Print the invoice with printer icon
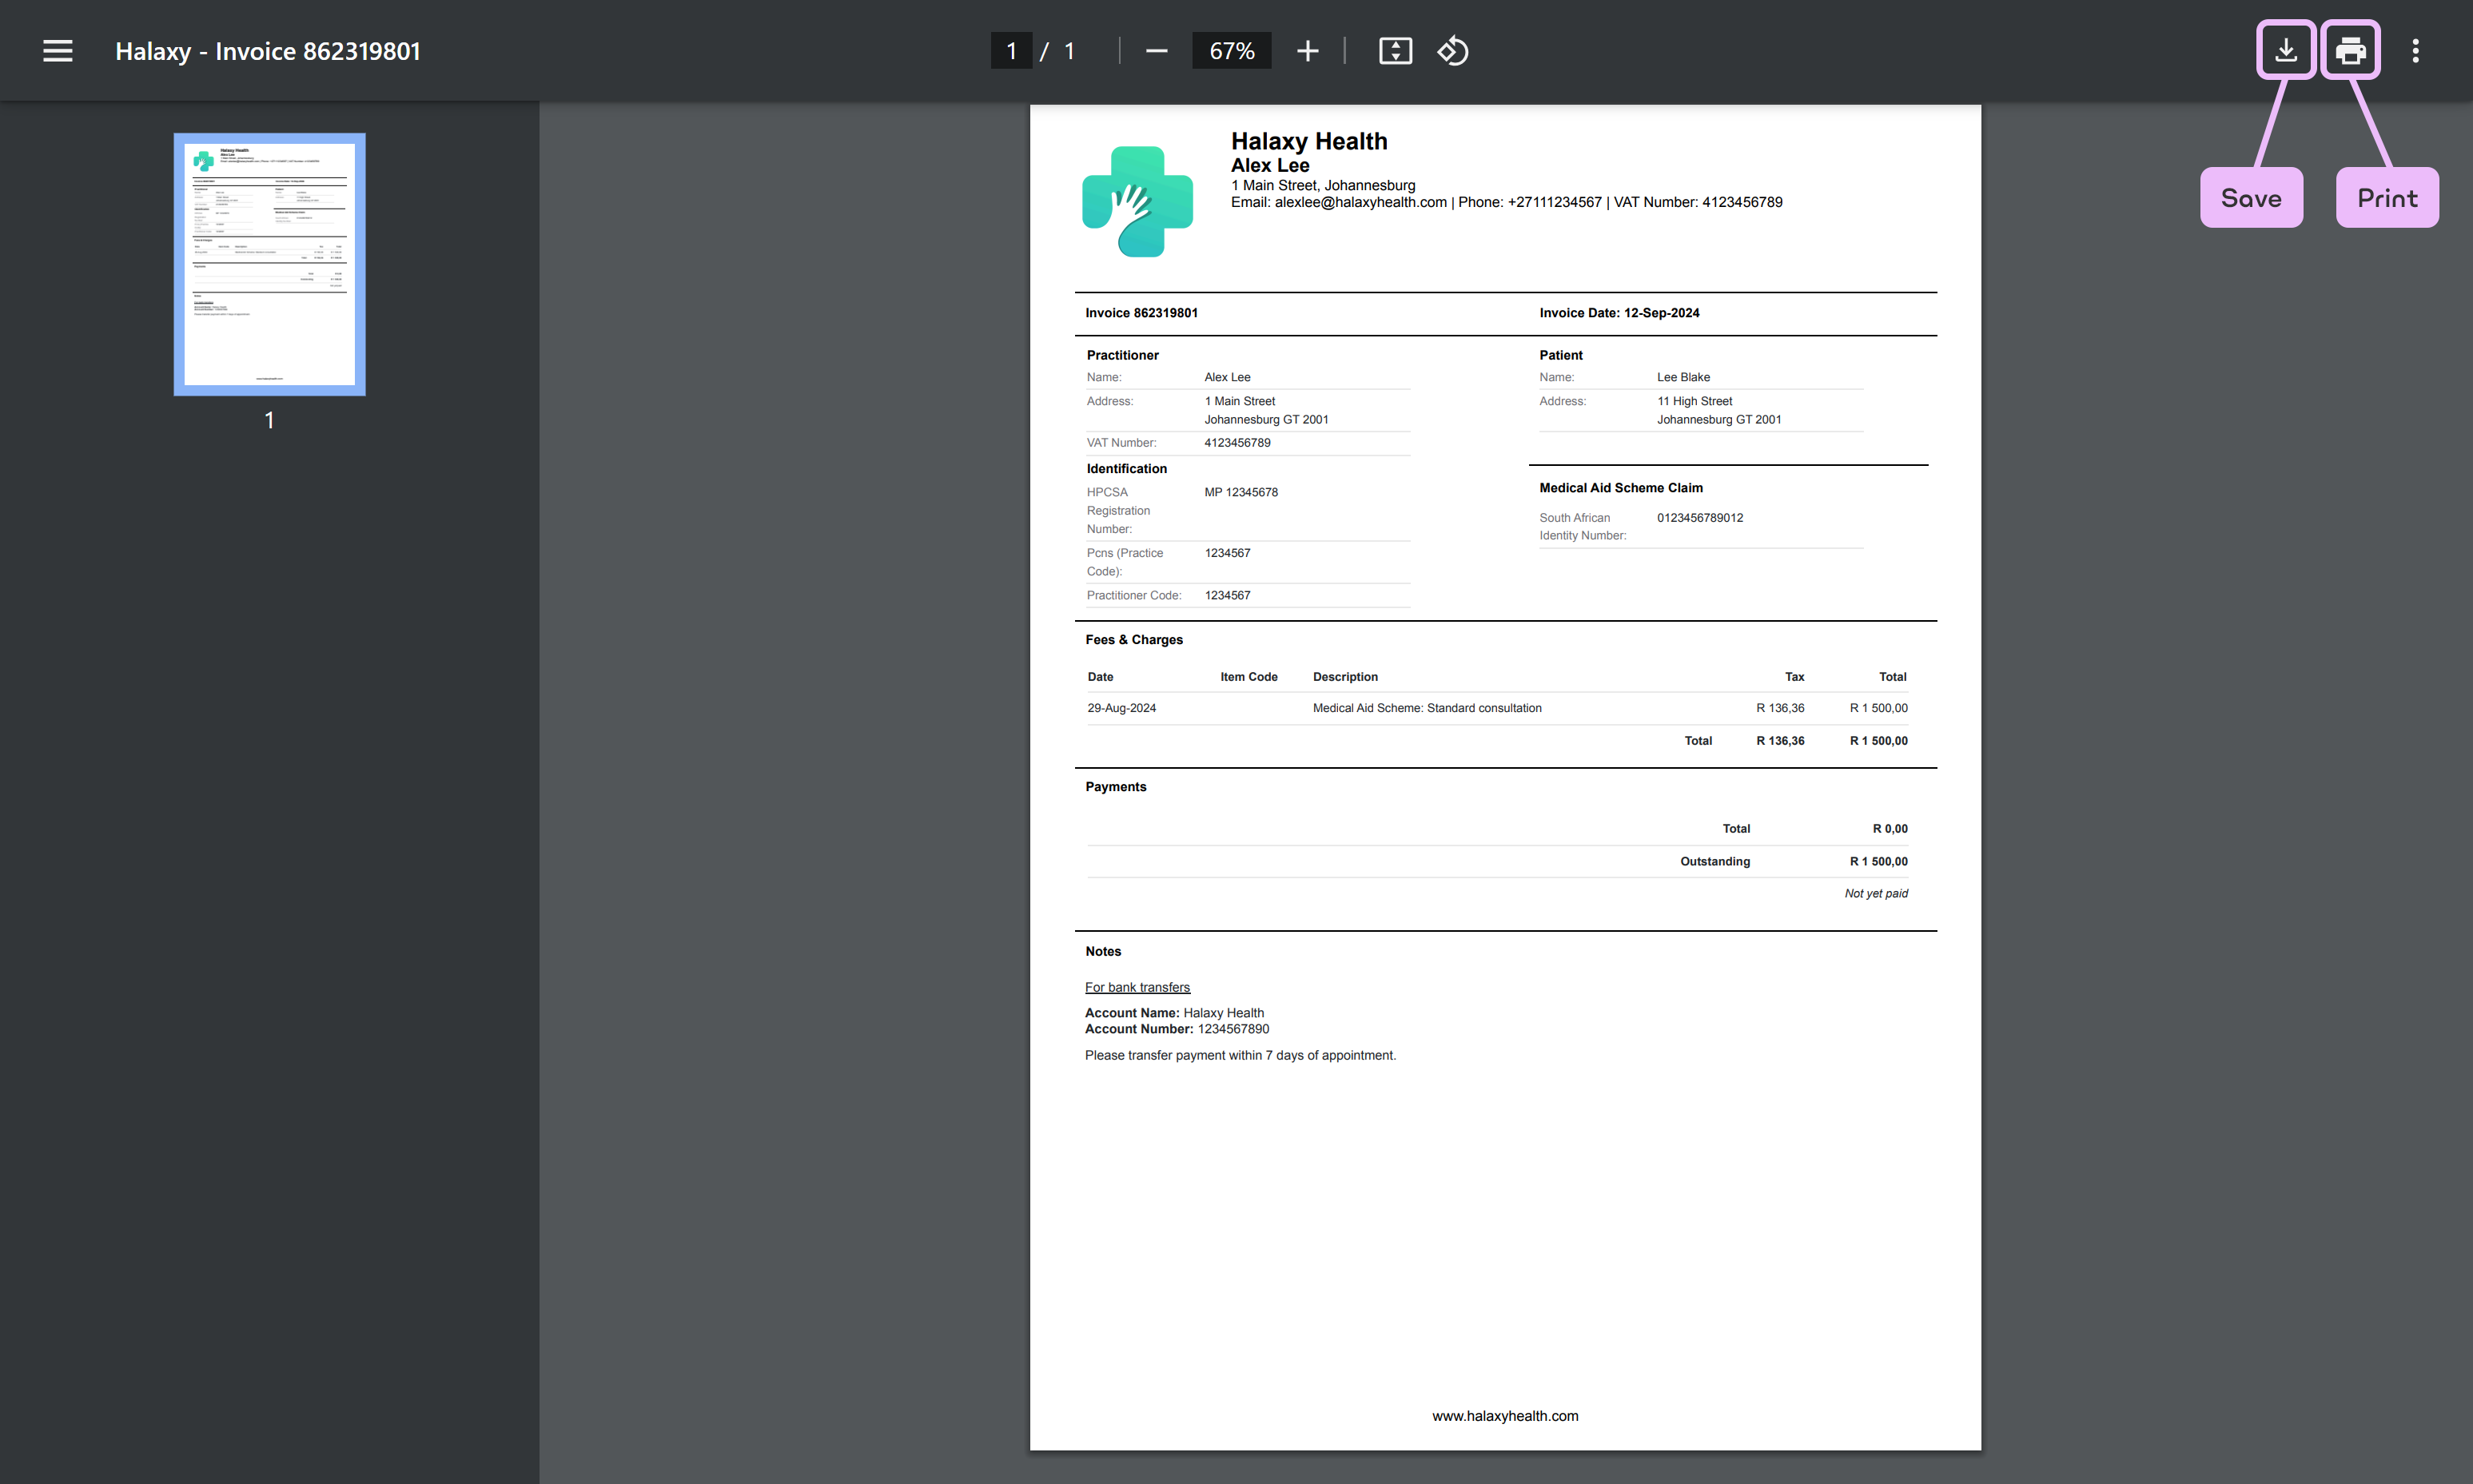This screenshot has width=2473, height=1484. pyautogui.click(x=2350, y=50)
